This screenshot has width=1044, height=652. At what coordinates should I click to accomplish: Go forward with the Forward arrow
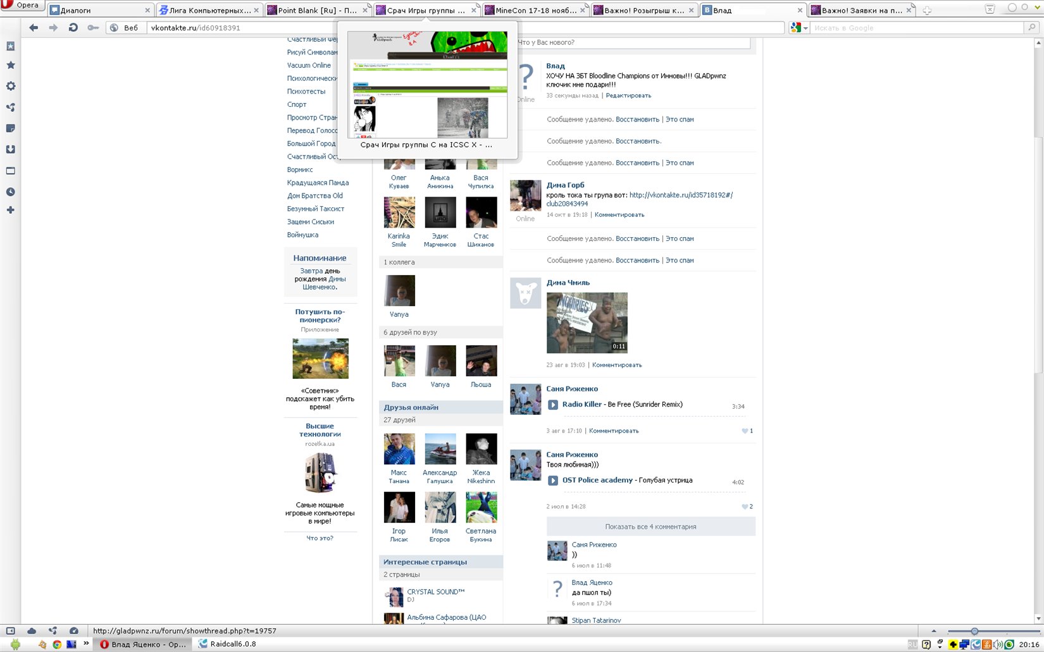click(x=53, y=28)
